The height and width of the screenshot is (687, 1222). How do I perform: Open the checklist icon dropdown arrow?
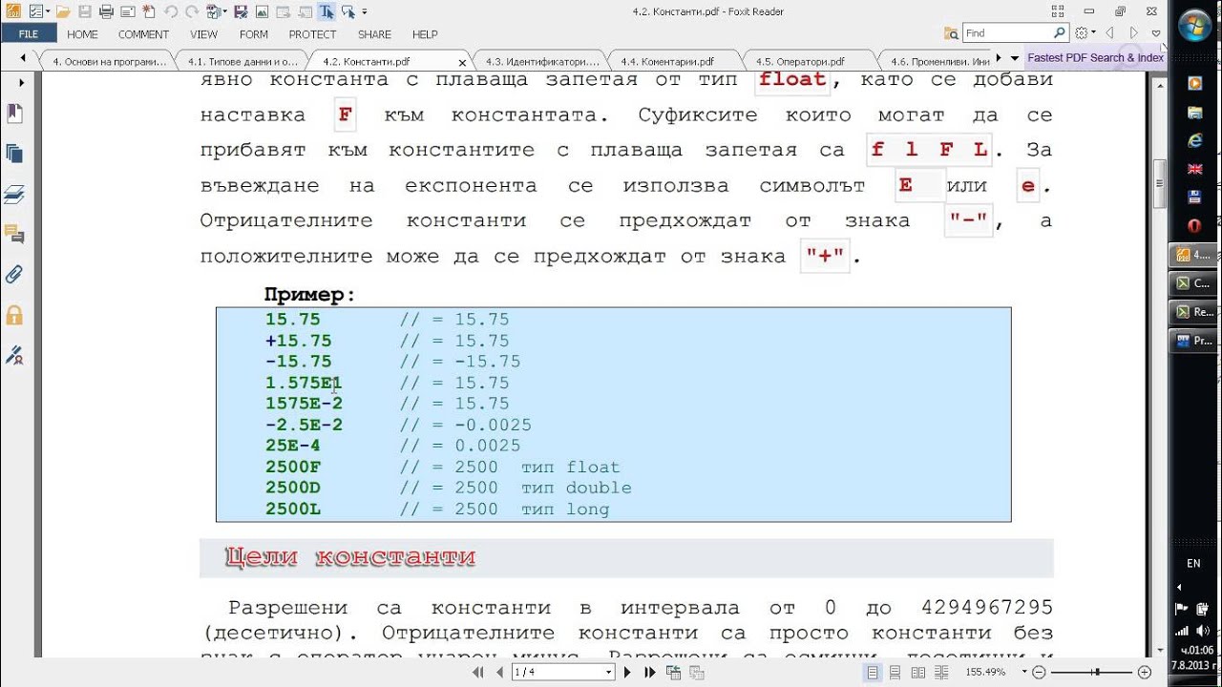(48, 12)
